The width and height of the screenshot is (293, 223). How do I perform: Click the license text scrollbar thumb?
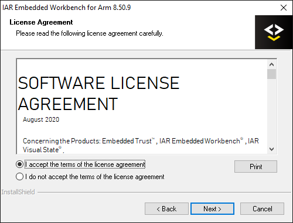click(x=271, y=74)
